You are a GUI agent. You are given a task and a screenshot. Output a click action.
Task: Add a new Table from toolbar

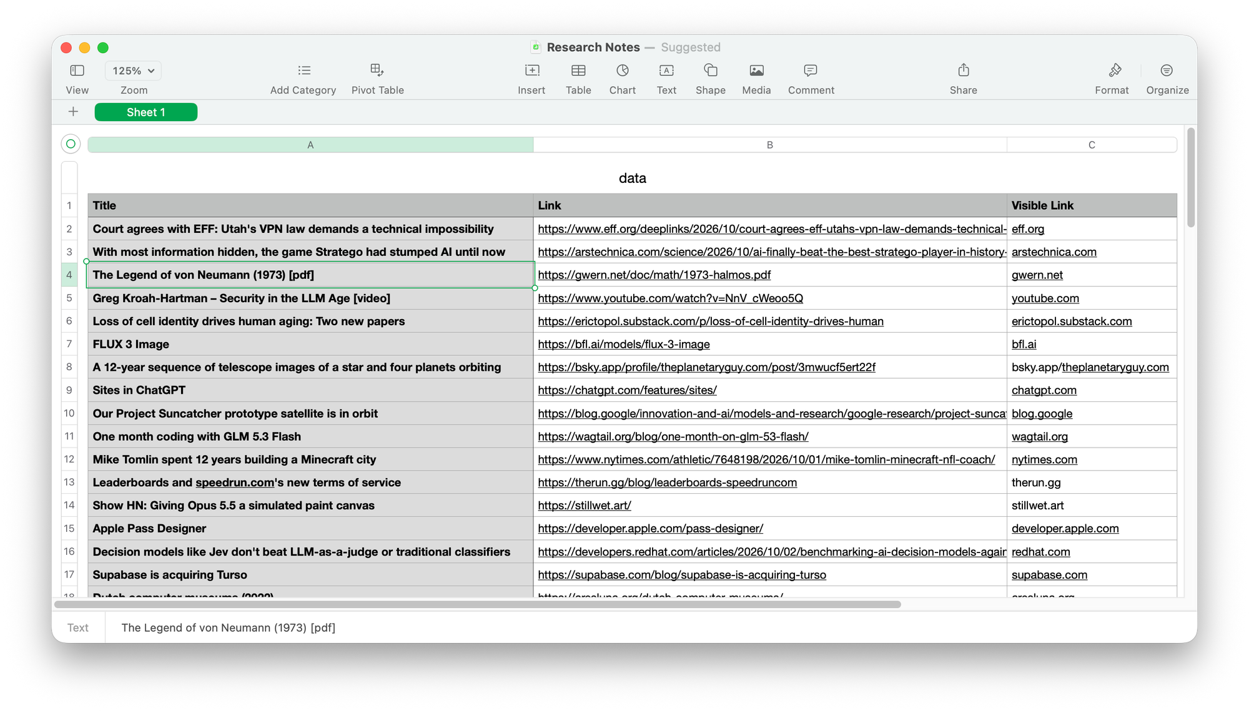tap(578, 71)
